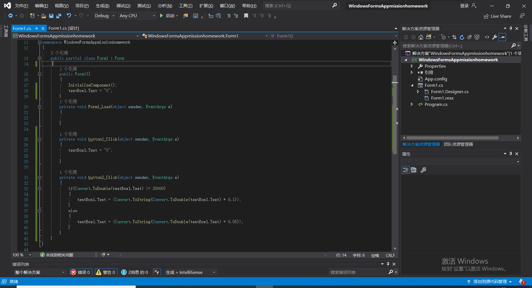The height and width of the screenshot is (288, 532).
Task: Open the 调试(D) menu
Action: 123,6
